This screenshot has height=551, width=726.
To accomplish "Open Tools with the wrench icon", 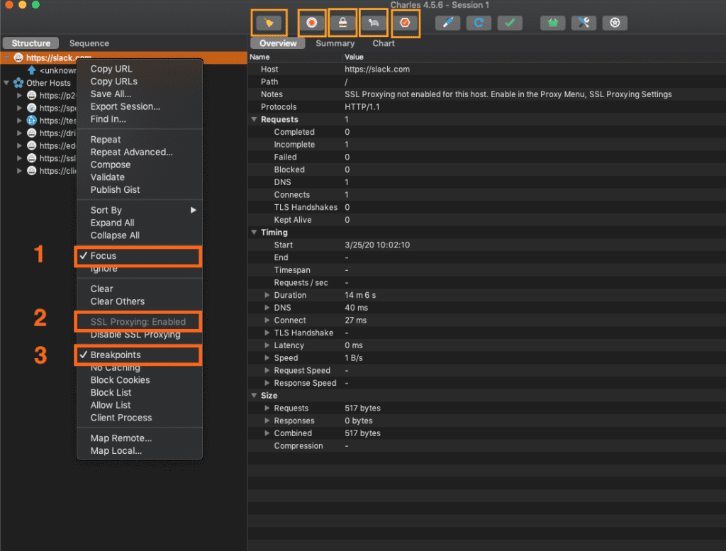I will 583,23.
